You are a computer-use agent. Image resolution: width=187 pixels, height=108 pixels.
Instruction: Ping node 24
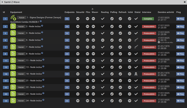[x=180, y=101]
